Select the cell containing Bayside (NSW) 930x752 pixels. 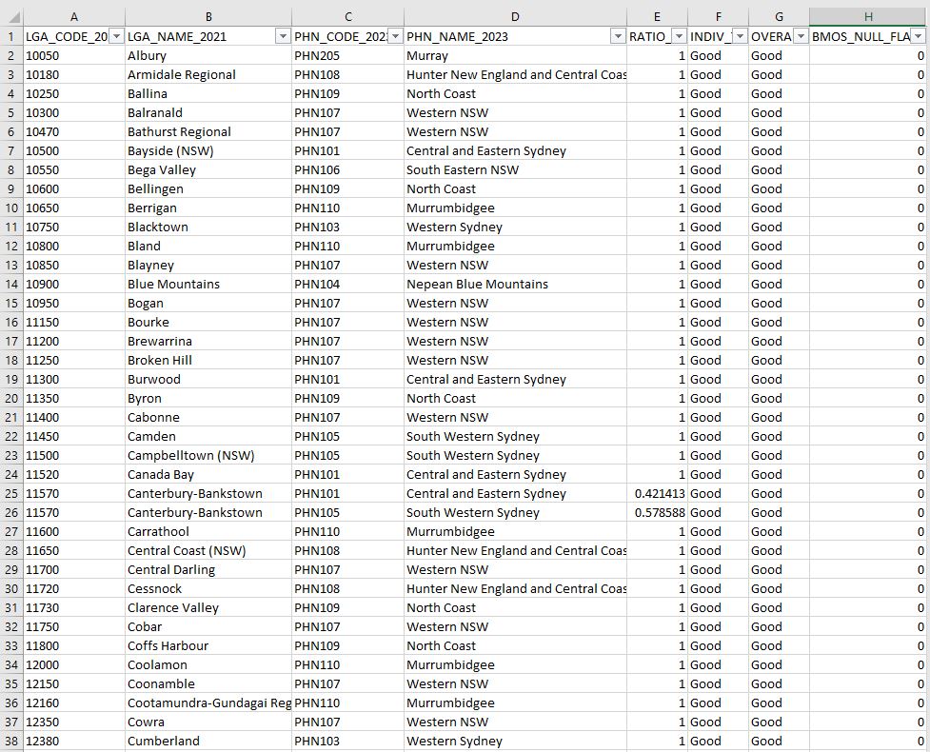coord(208,150)
